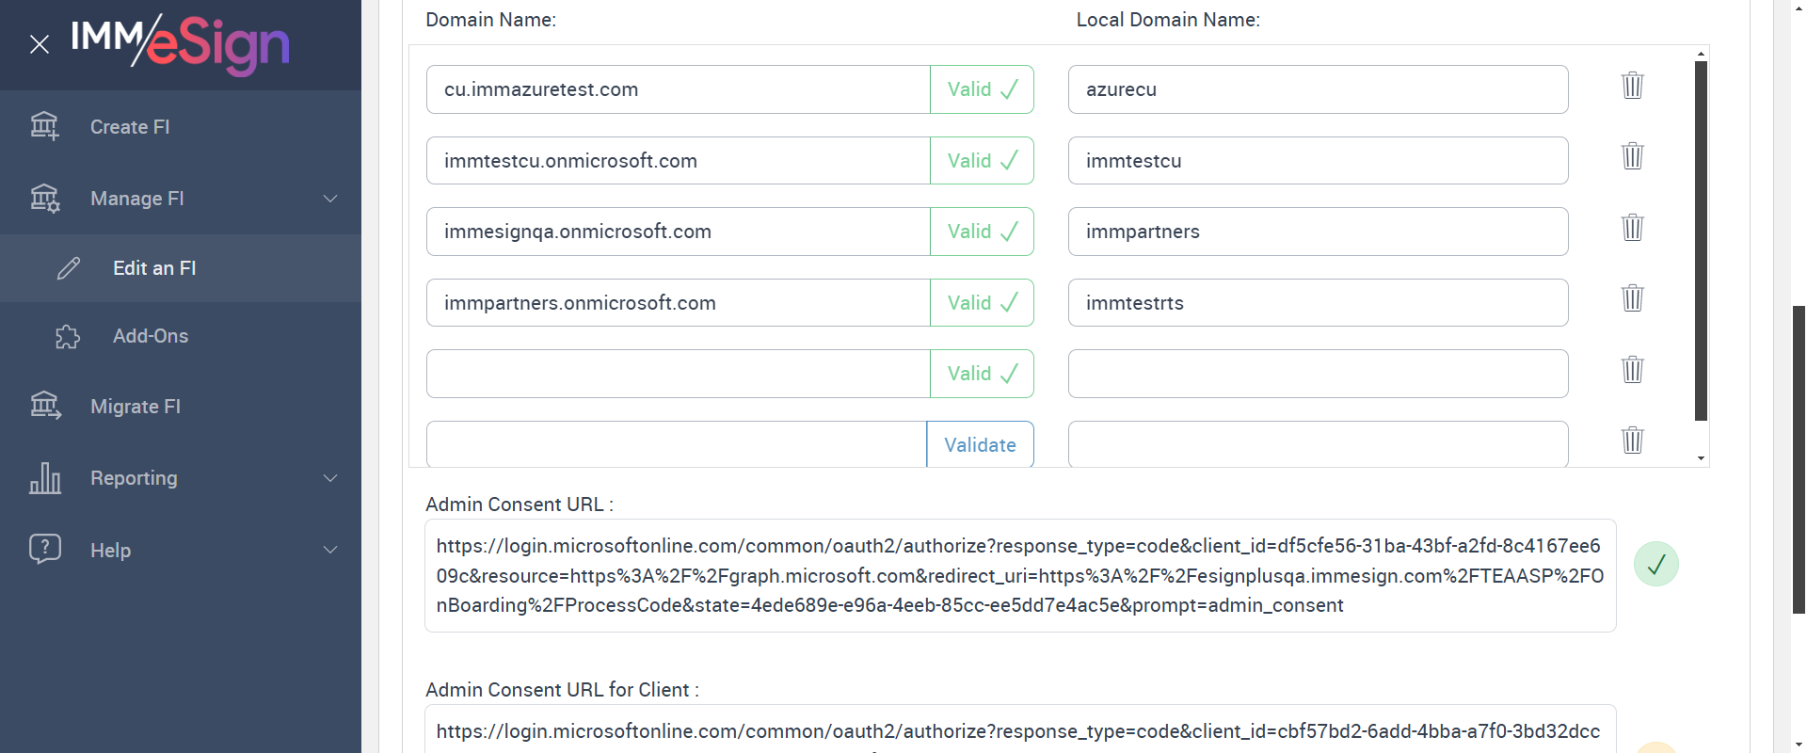Expand the Manage FI menu chevron
Image resolution: width=1807 pixels, height=753 pixels.
(x=330, y=199)
